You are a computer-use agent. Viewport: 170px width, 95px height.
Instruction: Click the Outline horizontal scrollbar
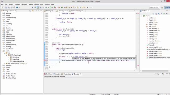(x=155, y=71)
